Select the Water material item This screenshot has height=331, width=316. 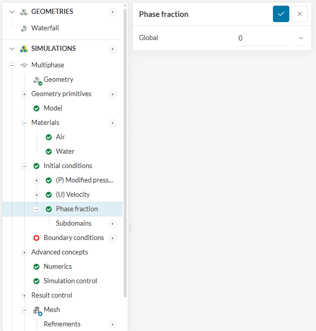65,152
